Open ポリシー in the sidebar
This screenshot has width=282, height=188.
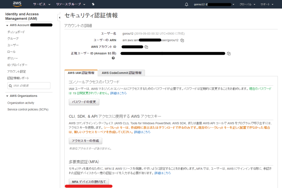tap(13, 58)
